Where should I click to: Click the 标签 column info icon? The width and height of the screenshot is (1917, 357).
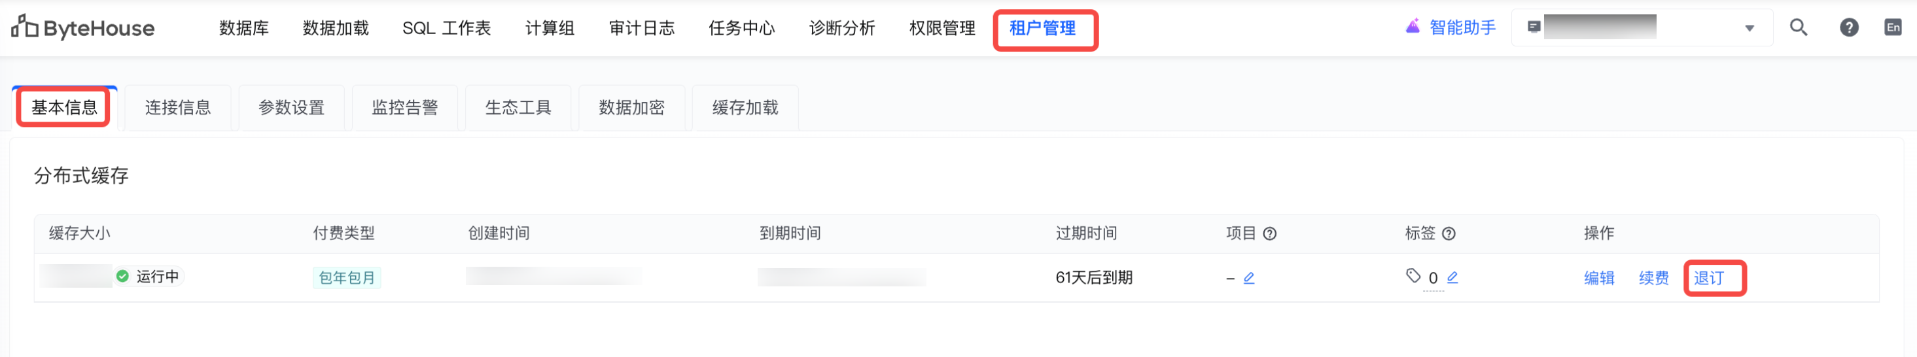pyautogui.click(x=1449, y=233)
